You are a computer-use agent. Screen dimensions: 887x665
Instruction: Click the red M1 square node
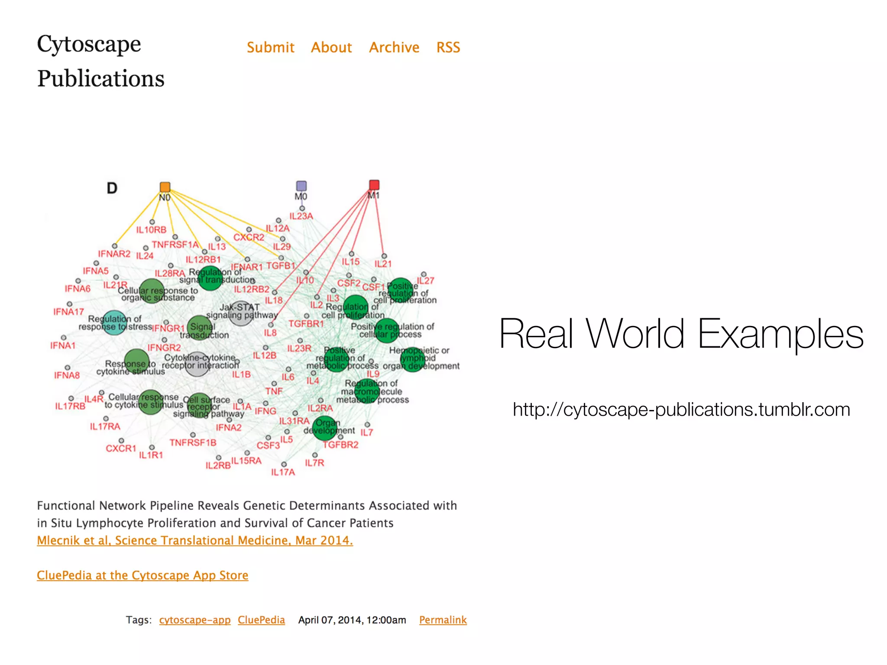click(x=374, y=185)
